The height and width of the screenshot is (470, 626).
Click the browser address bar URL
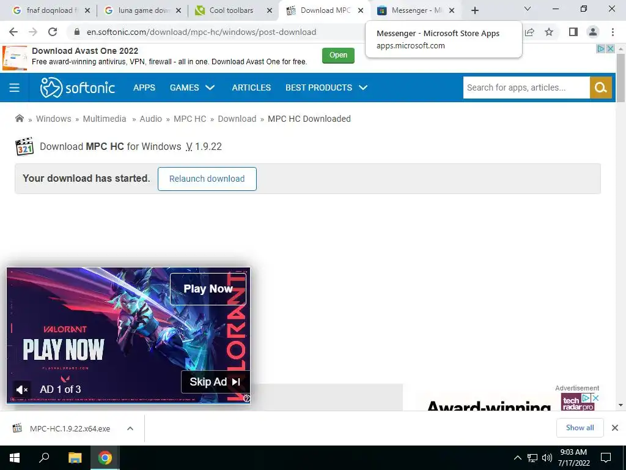pyautogui.click(x=201, y=32)
